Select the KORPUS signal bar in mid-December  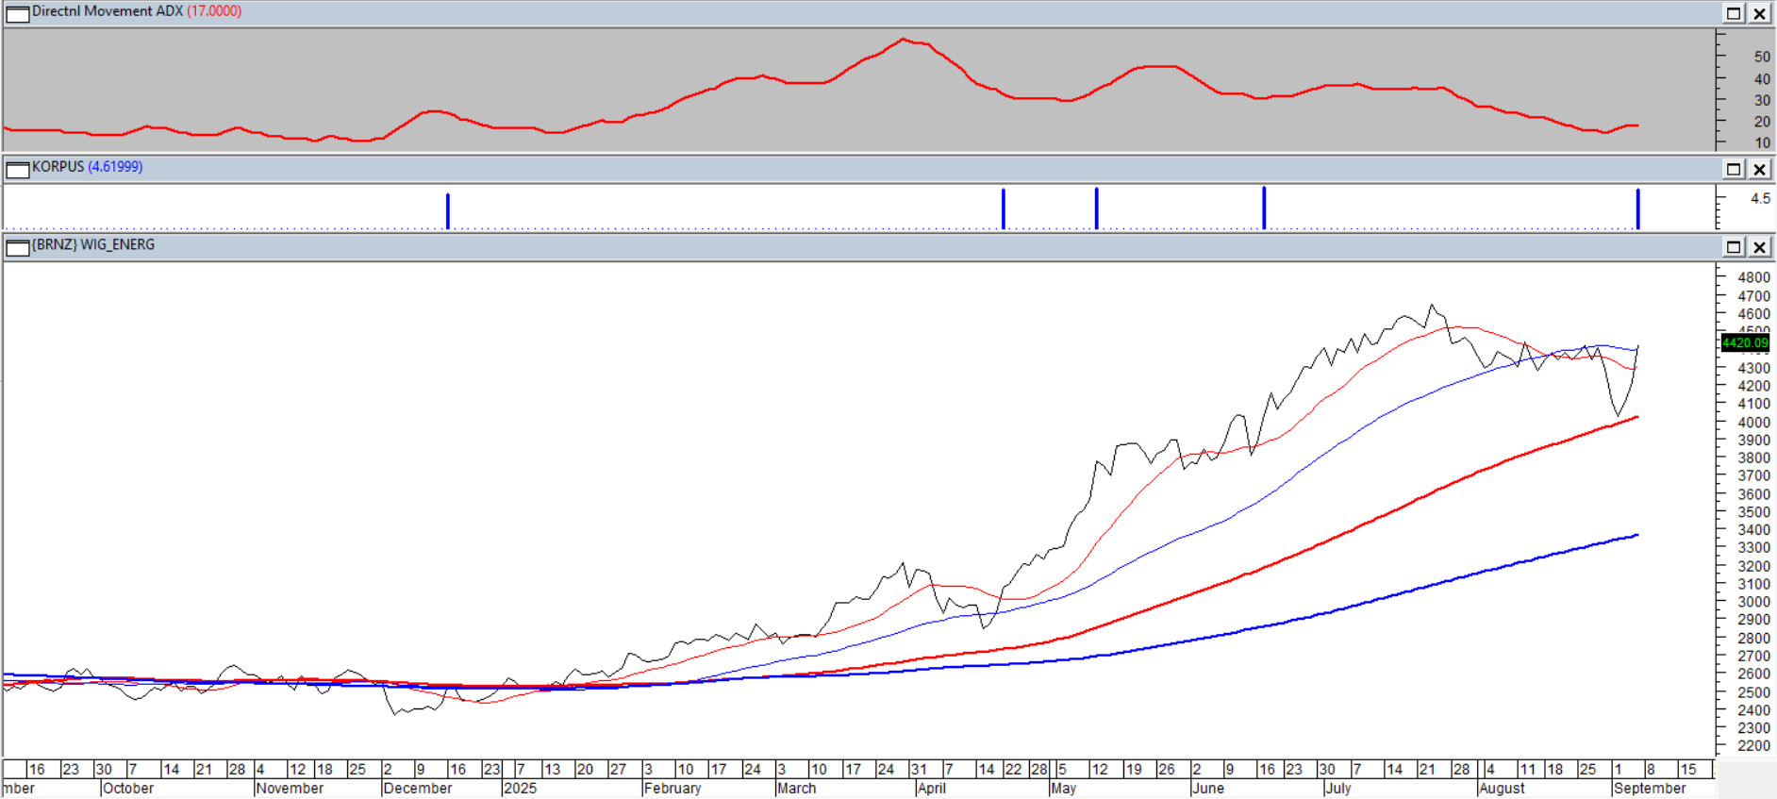point(448,210)
